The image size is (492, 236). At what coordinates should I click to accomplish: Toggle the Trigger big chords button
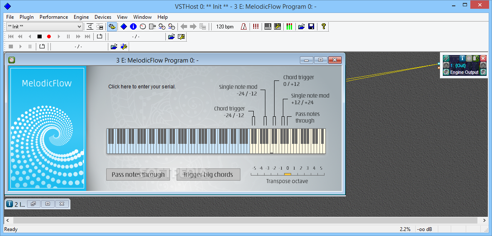[208, 174]
